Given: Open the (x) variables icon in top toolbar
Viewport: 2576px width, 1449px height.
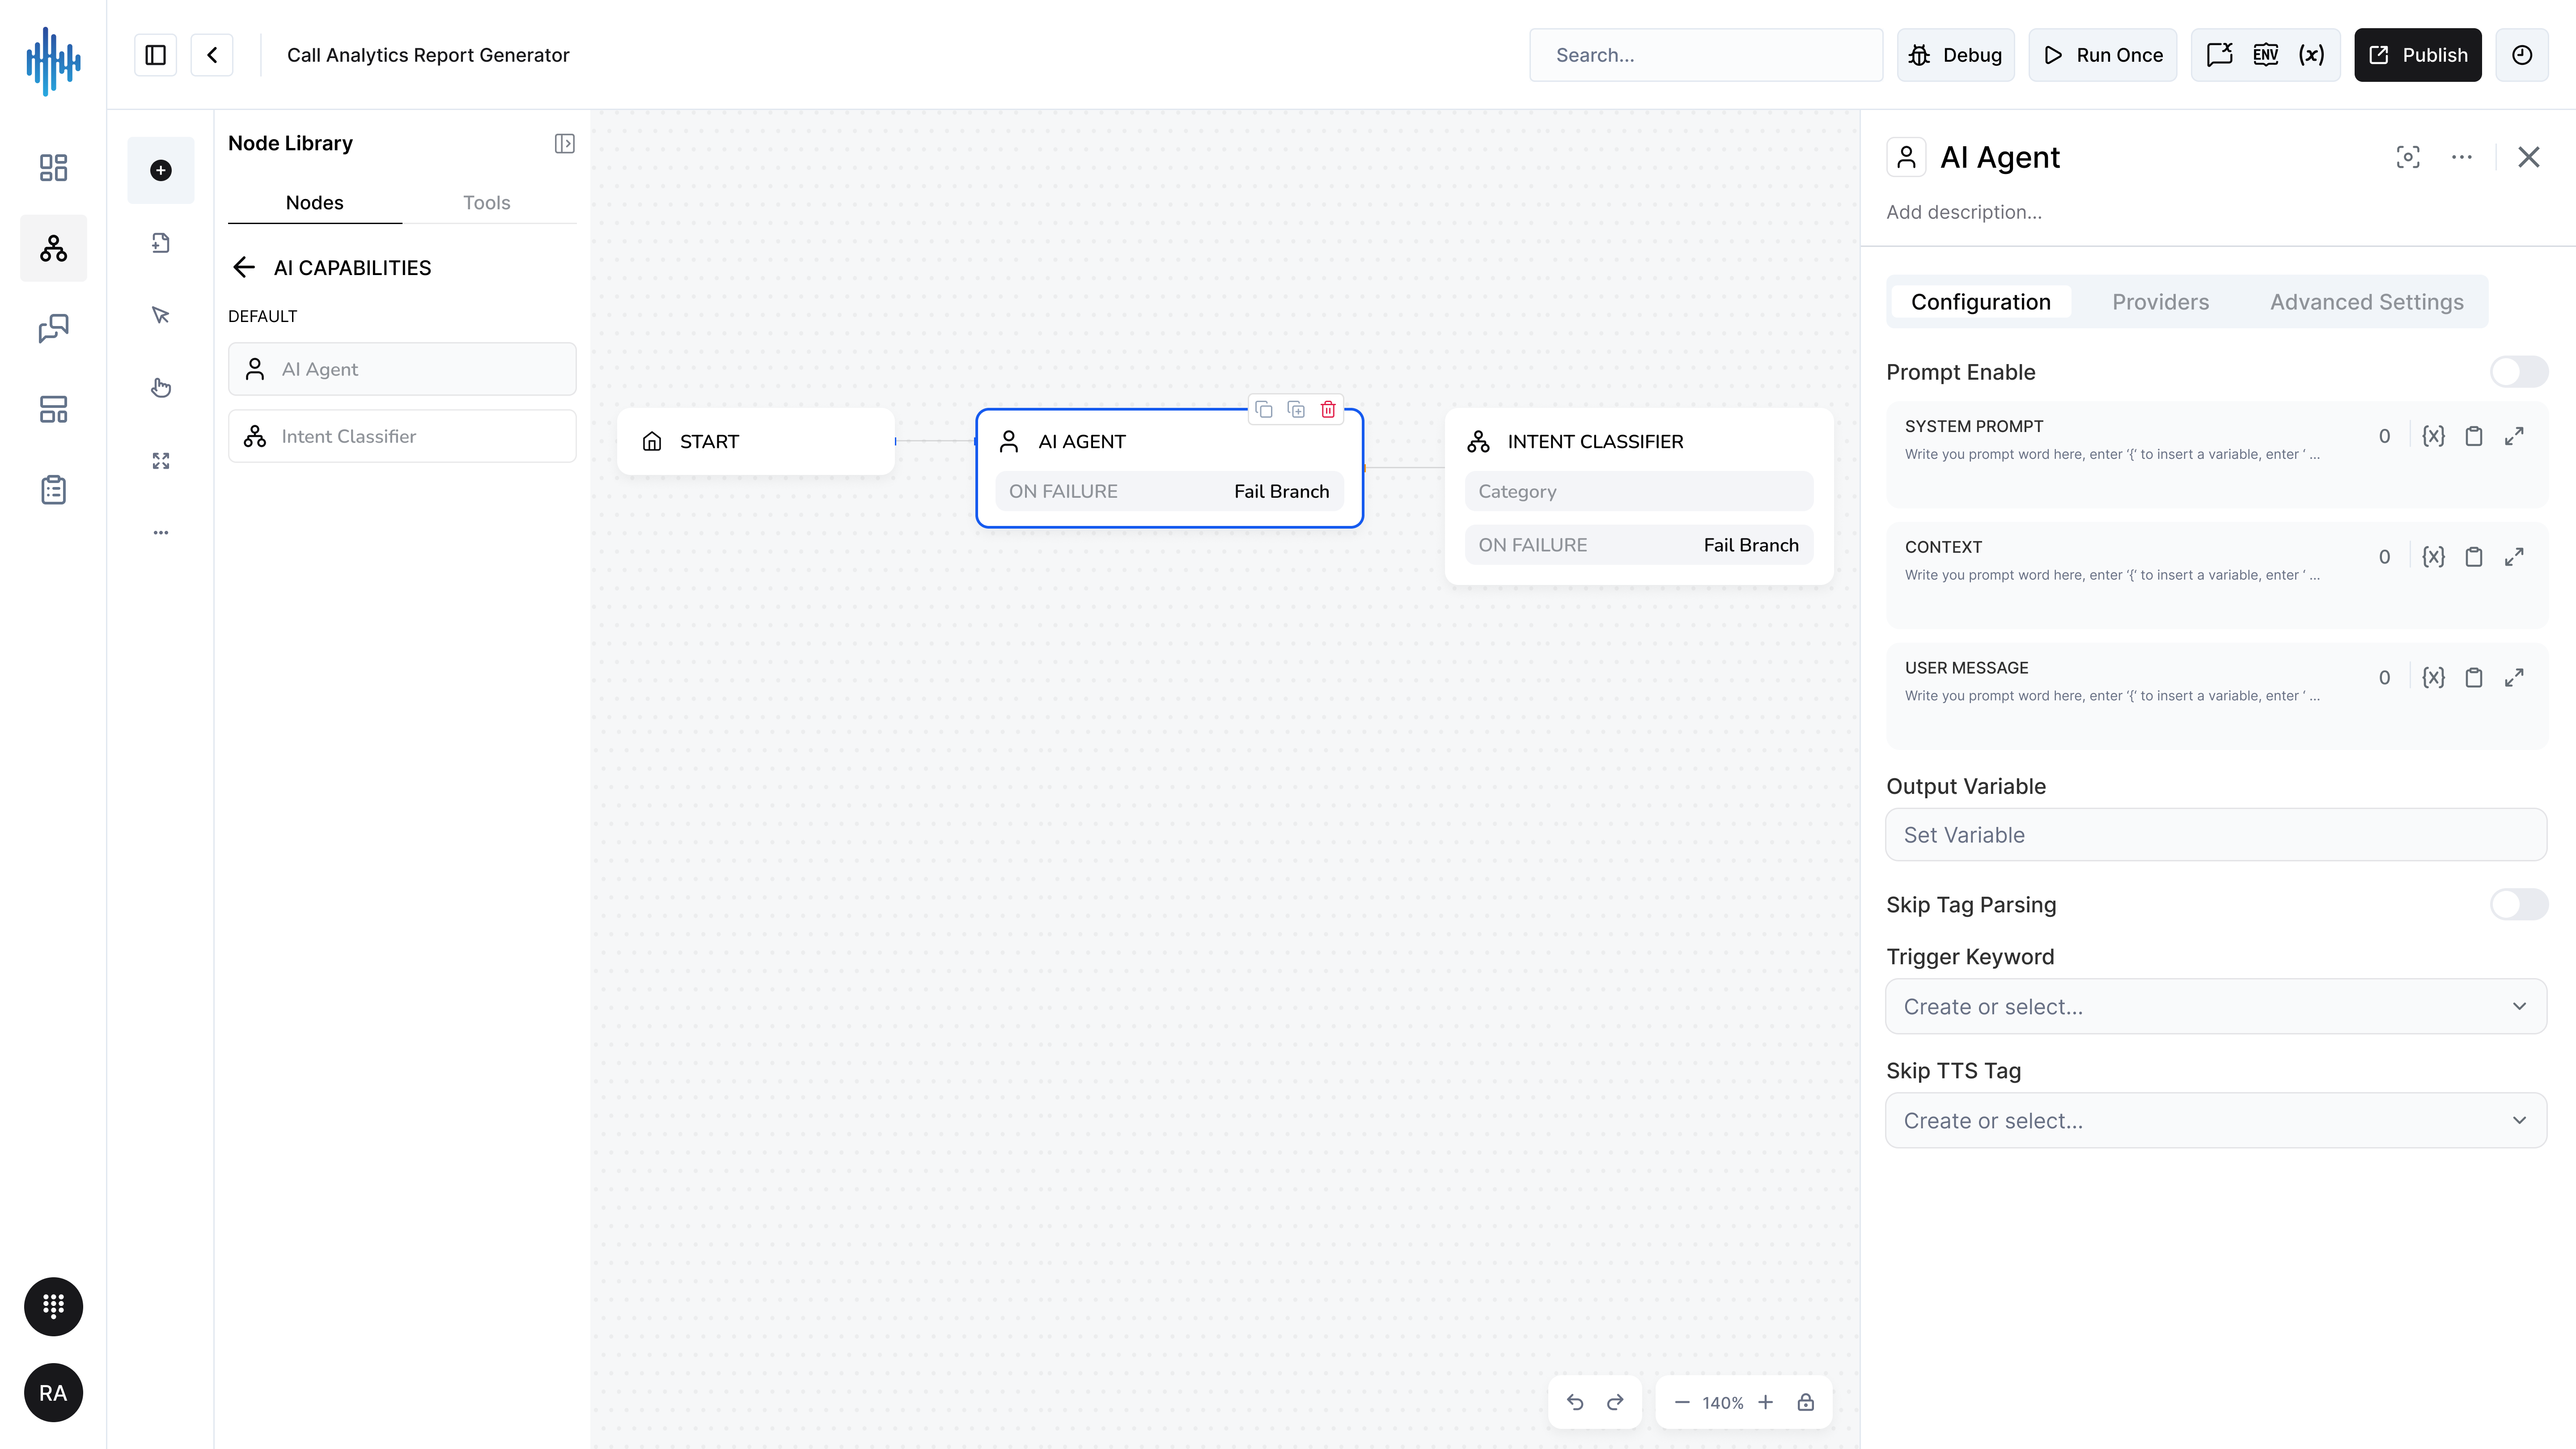Looking at the screenshot, I should (x=2311, y=55).
